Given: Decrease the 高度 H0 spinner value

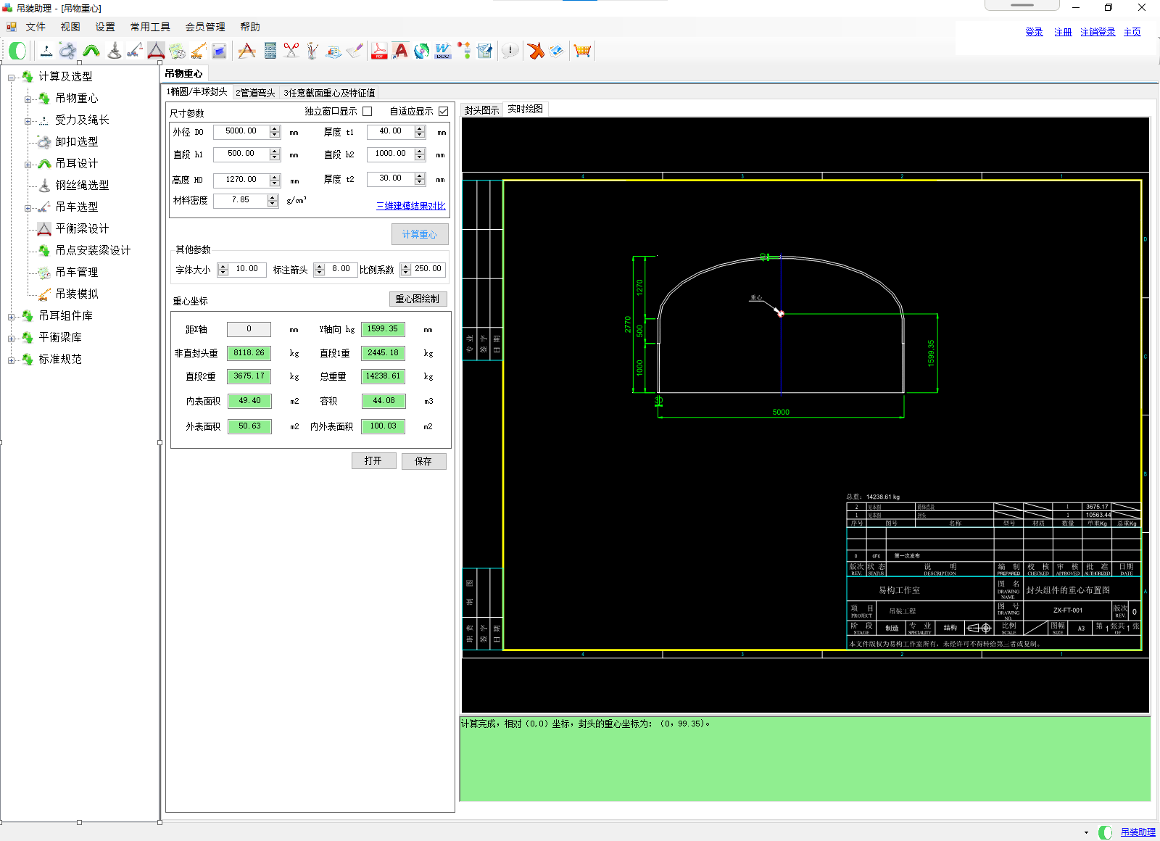Looking at the screenshot, I should click(x=275, y=183).
